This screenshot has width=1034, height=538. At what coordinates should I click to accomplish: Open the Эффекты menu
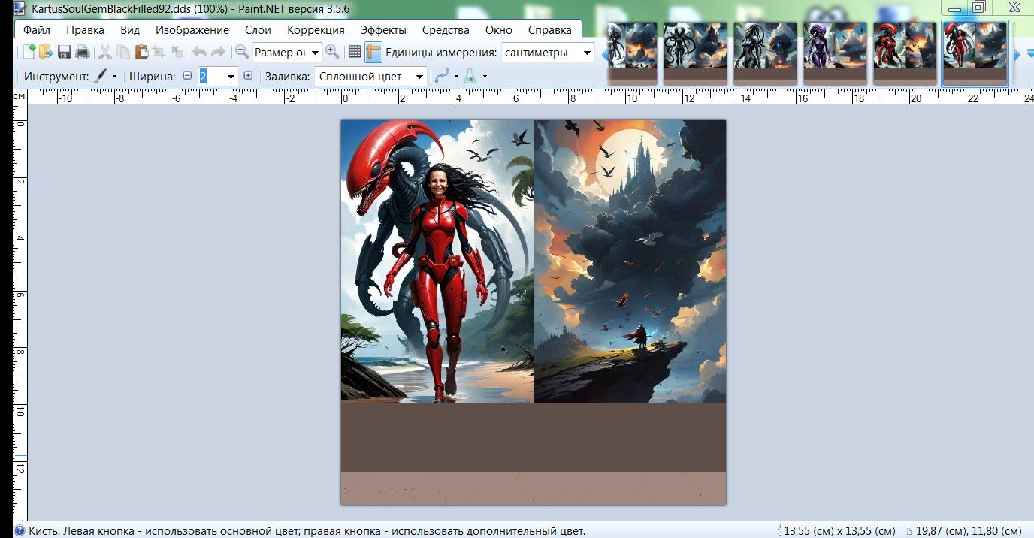[383, 30]
